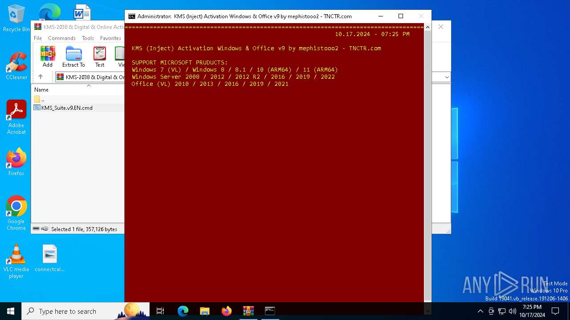Open the network icon in system tray
The image size is (570, 320).
point(502,311)
